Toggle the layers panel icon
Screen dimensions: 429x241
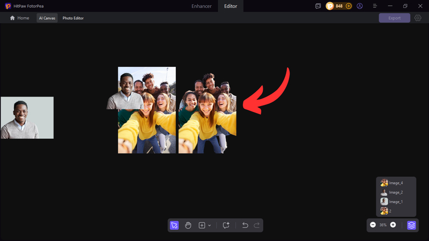[411, 225]
